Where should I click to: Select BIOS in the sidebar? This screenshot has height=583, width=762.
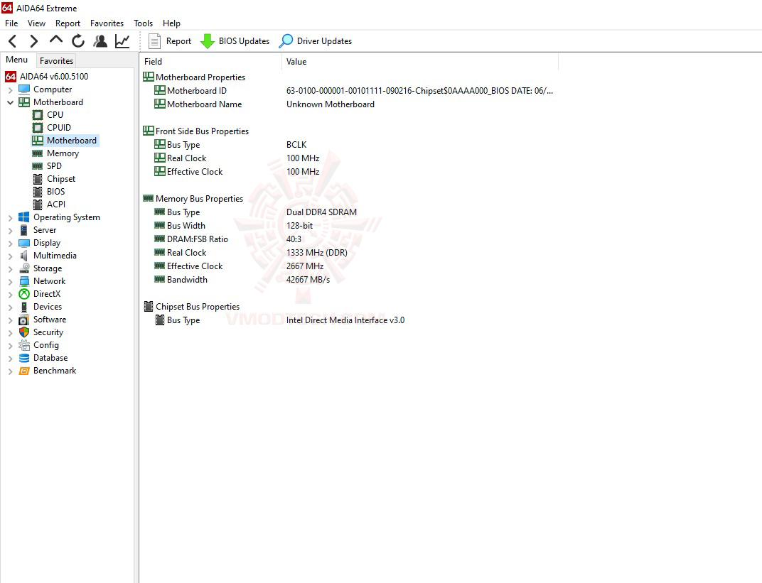pos(55,191)
